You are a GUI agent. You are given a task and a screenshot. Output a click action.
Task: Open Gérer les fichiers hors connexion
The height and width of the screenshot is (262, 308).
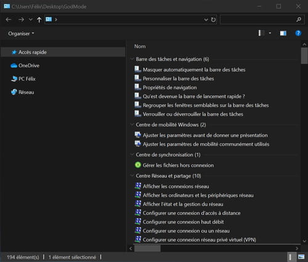(x=178, y=165)
